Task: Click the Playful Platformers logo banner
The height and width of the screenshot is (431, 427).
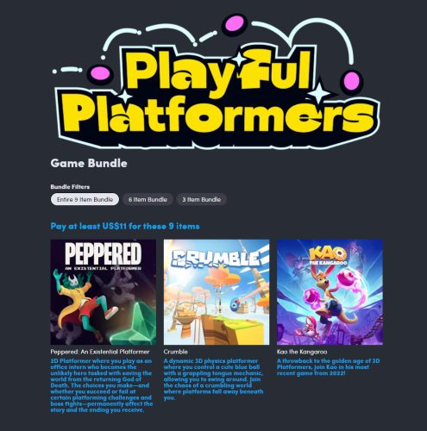Action: point(216,82)
